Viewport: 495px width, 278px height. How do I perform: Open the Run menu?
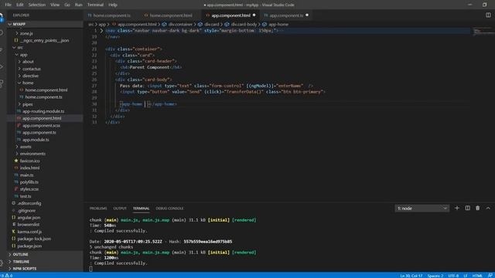pos(79,5)
